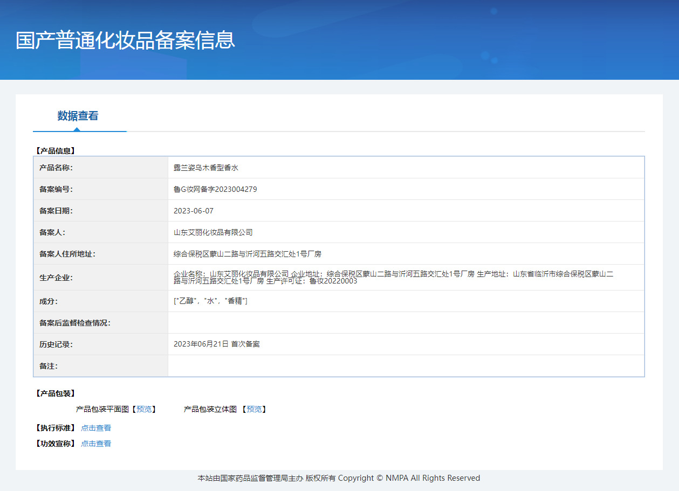The height and width of the screenshot is (491, 679).
Task: Select registrant 山东艾丽化妆品有限公司 value
Action: [213, 232]
